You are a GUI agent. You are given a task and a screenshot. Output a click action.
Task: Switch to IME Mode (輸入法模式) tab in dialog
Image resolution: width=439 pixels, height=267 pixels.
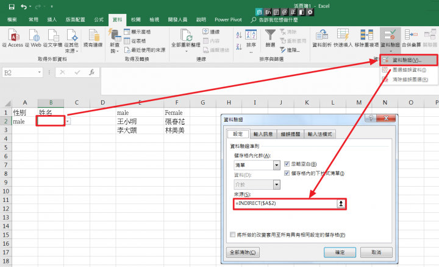[319, 134]
